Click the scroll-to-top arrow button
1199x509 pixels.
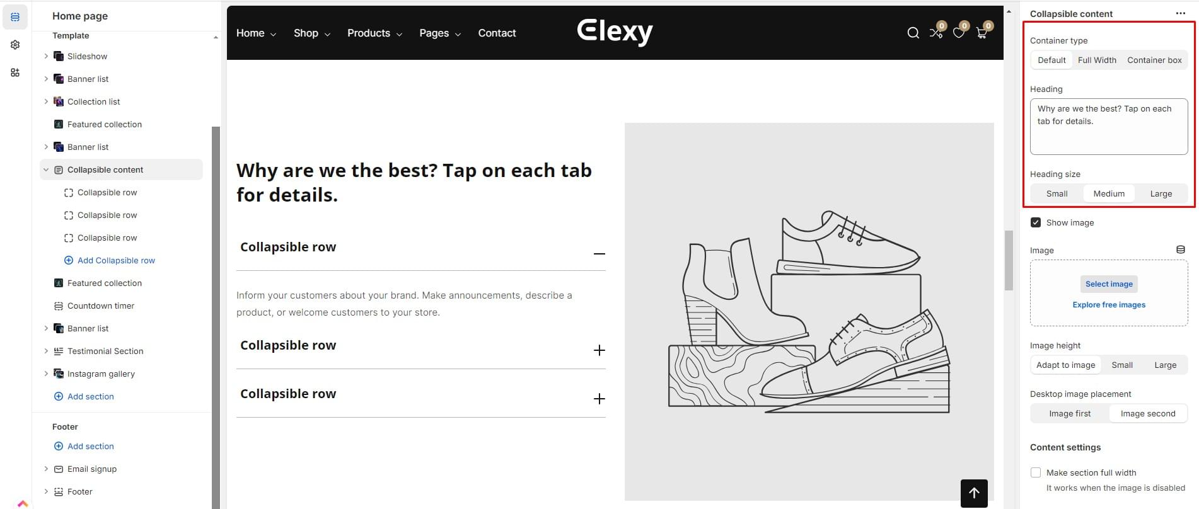974,493
